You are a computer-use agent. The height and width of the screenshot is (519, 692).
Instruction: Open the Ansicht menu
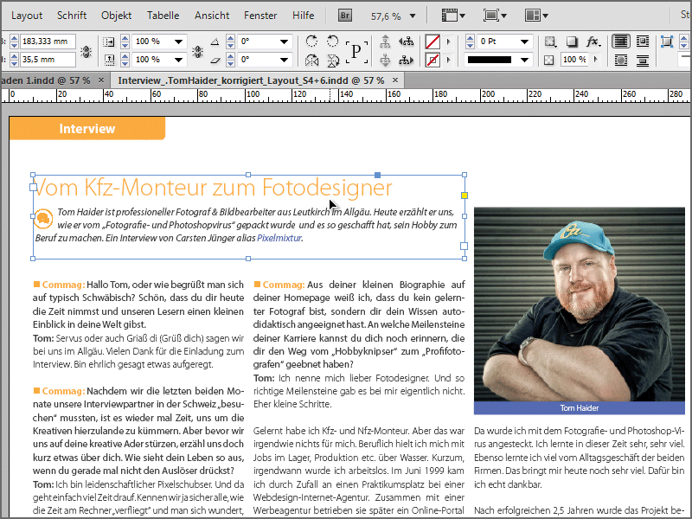pos(212,16)
